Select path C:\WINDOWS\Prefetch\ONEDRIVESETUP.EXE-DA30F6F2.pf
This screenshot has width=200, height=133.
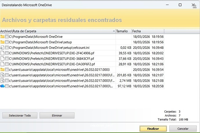click(x=52, y=64)
